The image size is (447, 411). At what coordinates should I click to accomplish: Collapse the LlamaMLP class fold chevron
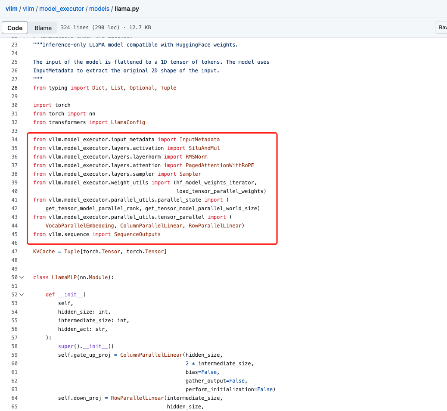(x=22, y=277)
